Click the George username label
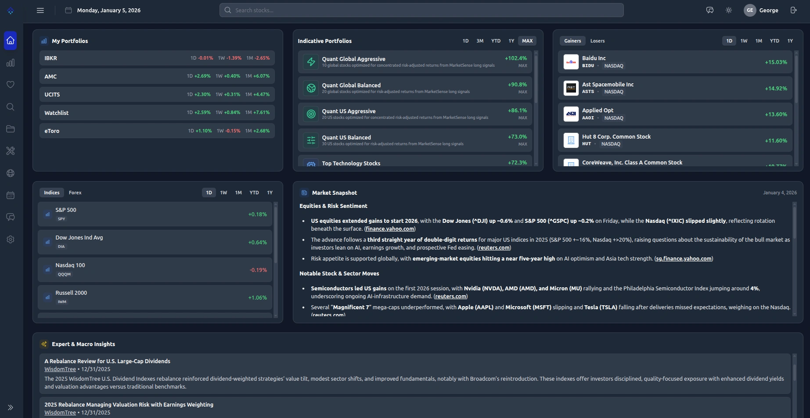810x418 pixels. [769, 10]
